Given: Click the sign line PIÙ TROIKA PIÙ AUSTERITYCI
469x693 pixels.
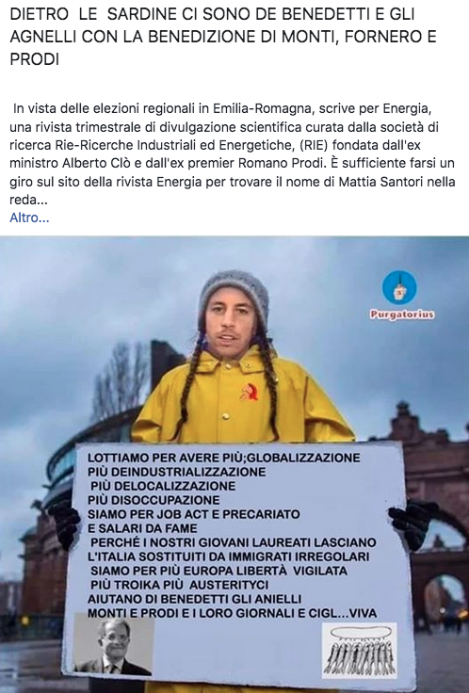Looking at the screenshot, I should coord(180,585).
